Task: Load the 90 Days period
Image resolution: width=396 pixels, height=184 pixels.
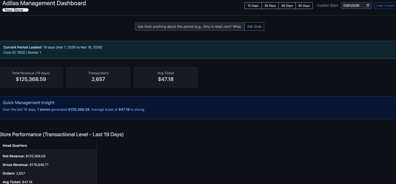Action: 304,6
